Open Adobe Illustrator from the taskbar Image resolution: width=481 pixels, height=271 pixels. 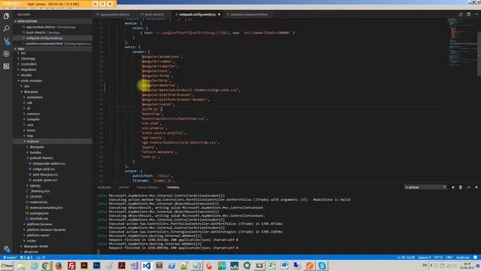click(83, 266)
